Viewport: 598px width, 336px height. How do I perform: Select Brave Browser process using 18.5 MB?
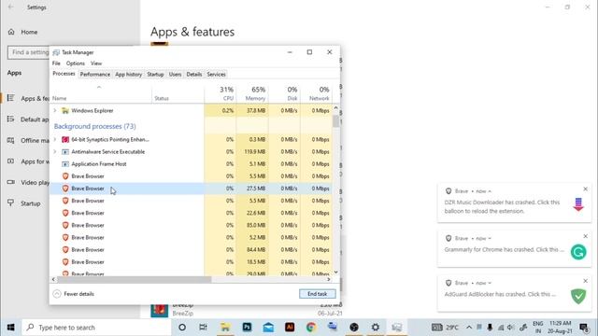[191, 261]
